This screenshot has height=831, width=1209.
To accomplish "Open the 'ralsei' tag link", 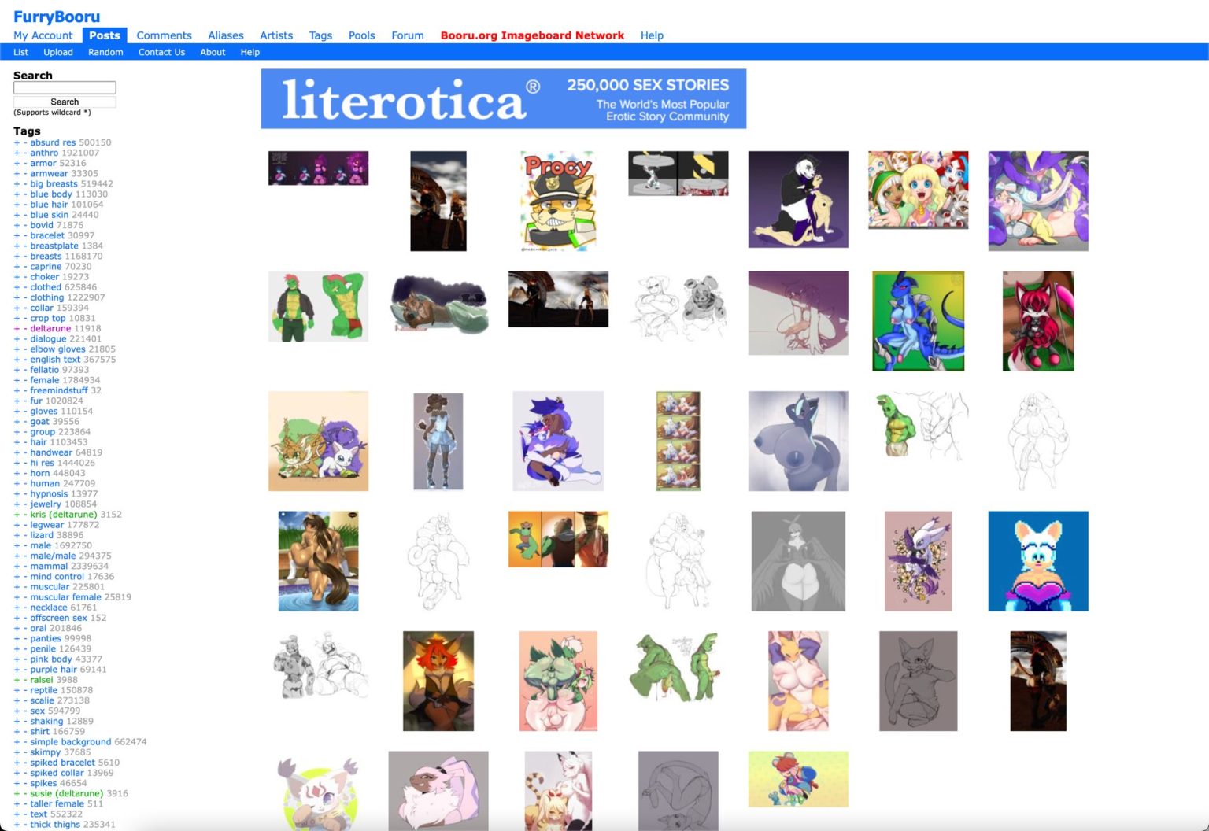I will [42, 680].
